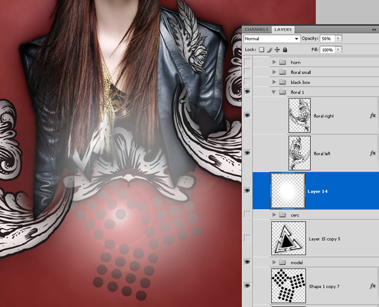Hide the floral right layer
The height and width of the screenshot is (307, 379).
(x=247, y=116)
